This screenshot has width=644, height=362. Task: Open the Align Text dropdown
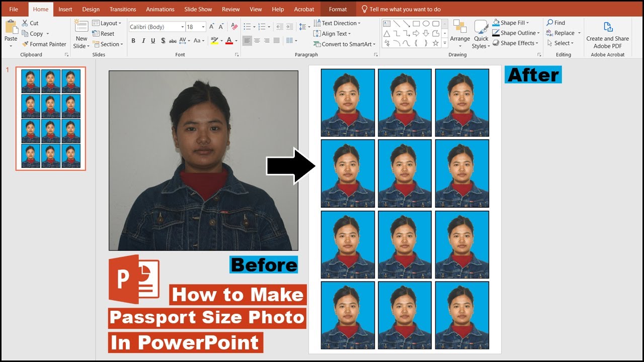coord(333,34)
